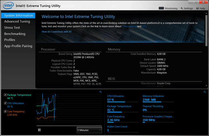Screen dimensions: 209x136
Task: Click the scrollbar up arrow
Action: [206, 13]
